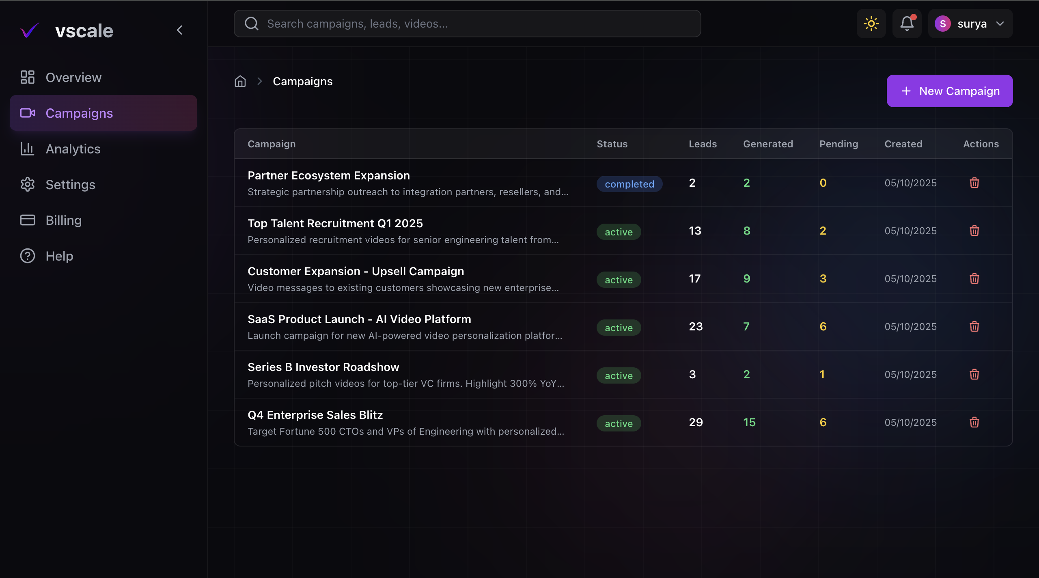
Task: Collapse the sidebar with the back arrow
Action: coord(180,30)
